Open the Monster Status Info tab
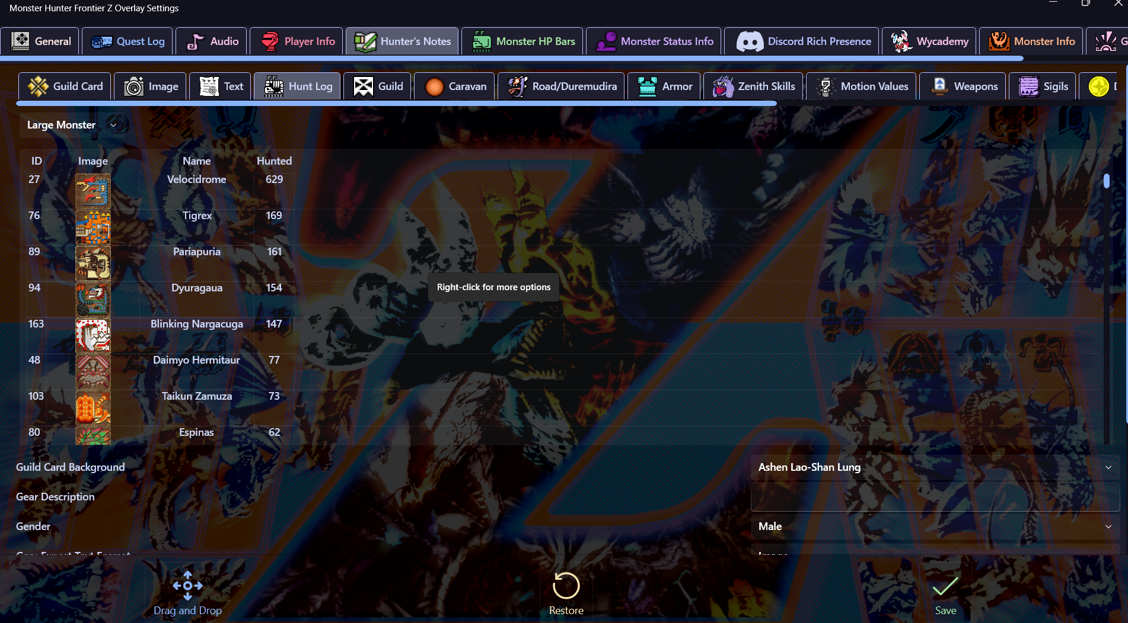The height and width of the screenshot is (623, 1128). [x=654, y=41]
